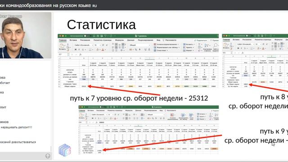Screen dimensions: 288x162
Task: Click fx insert function in 7 уровень window
Action: (80, 54)
